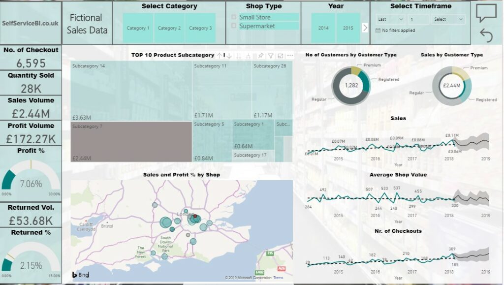
Task: Click Registered label on customers donut
Action: 389,79
